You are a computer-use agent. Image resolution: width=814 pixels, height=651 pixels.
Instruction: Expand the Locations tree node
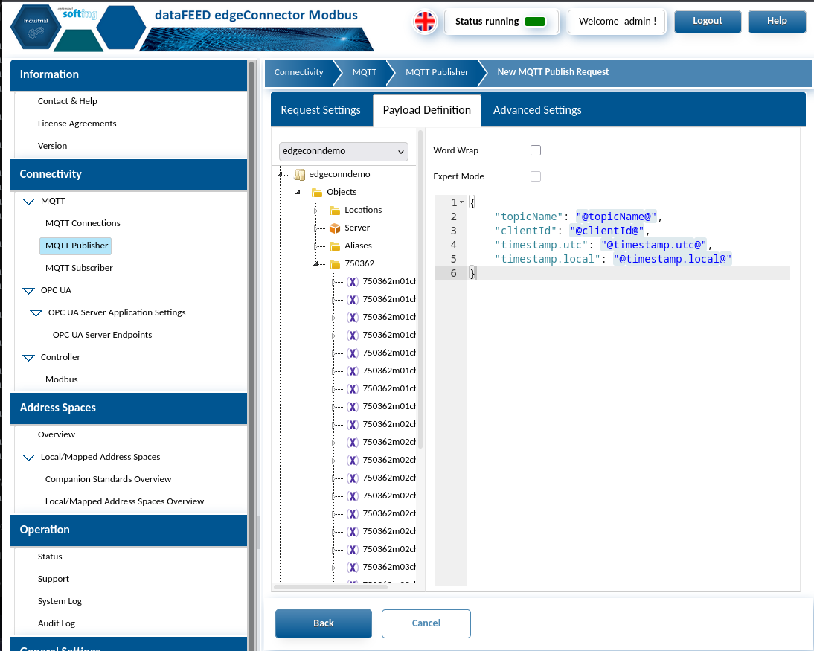click(x=315, y=211)
